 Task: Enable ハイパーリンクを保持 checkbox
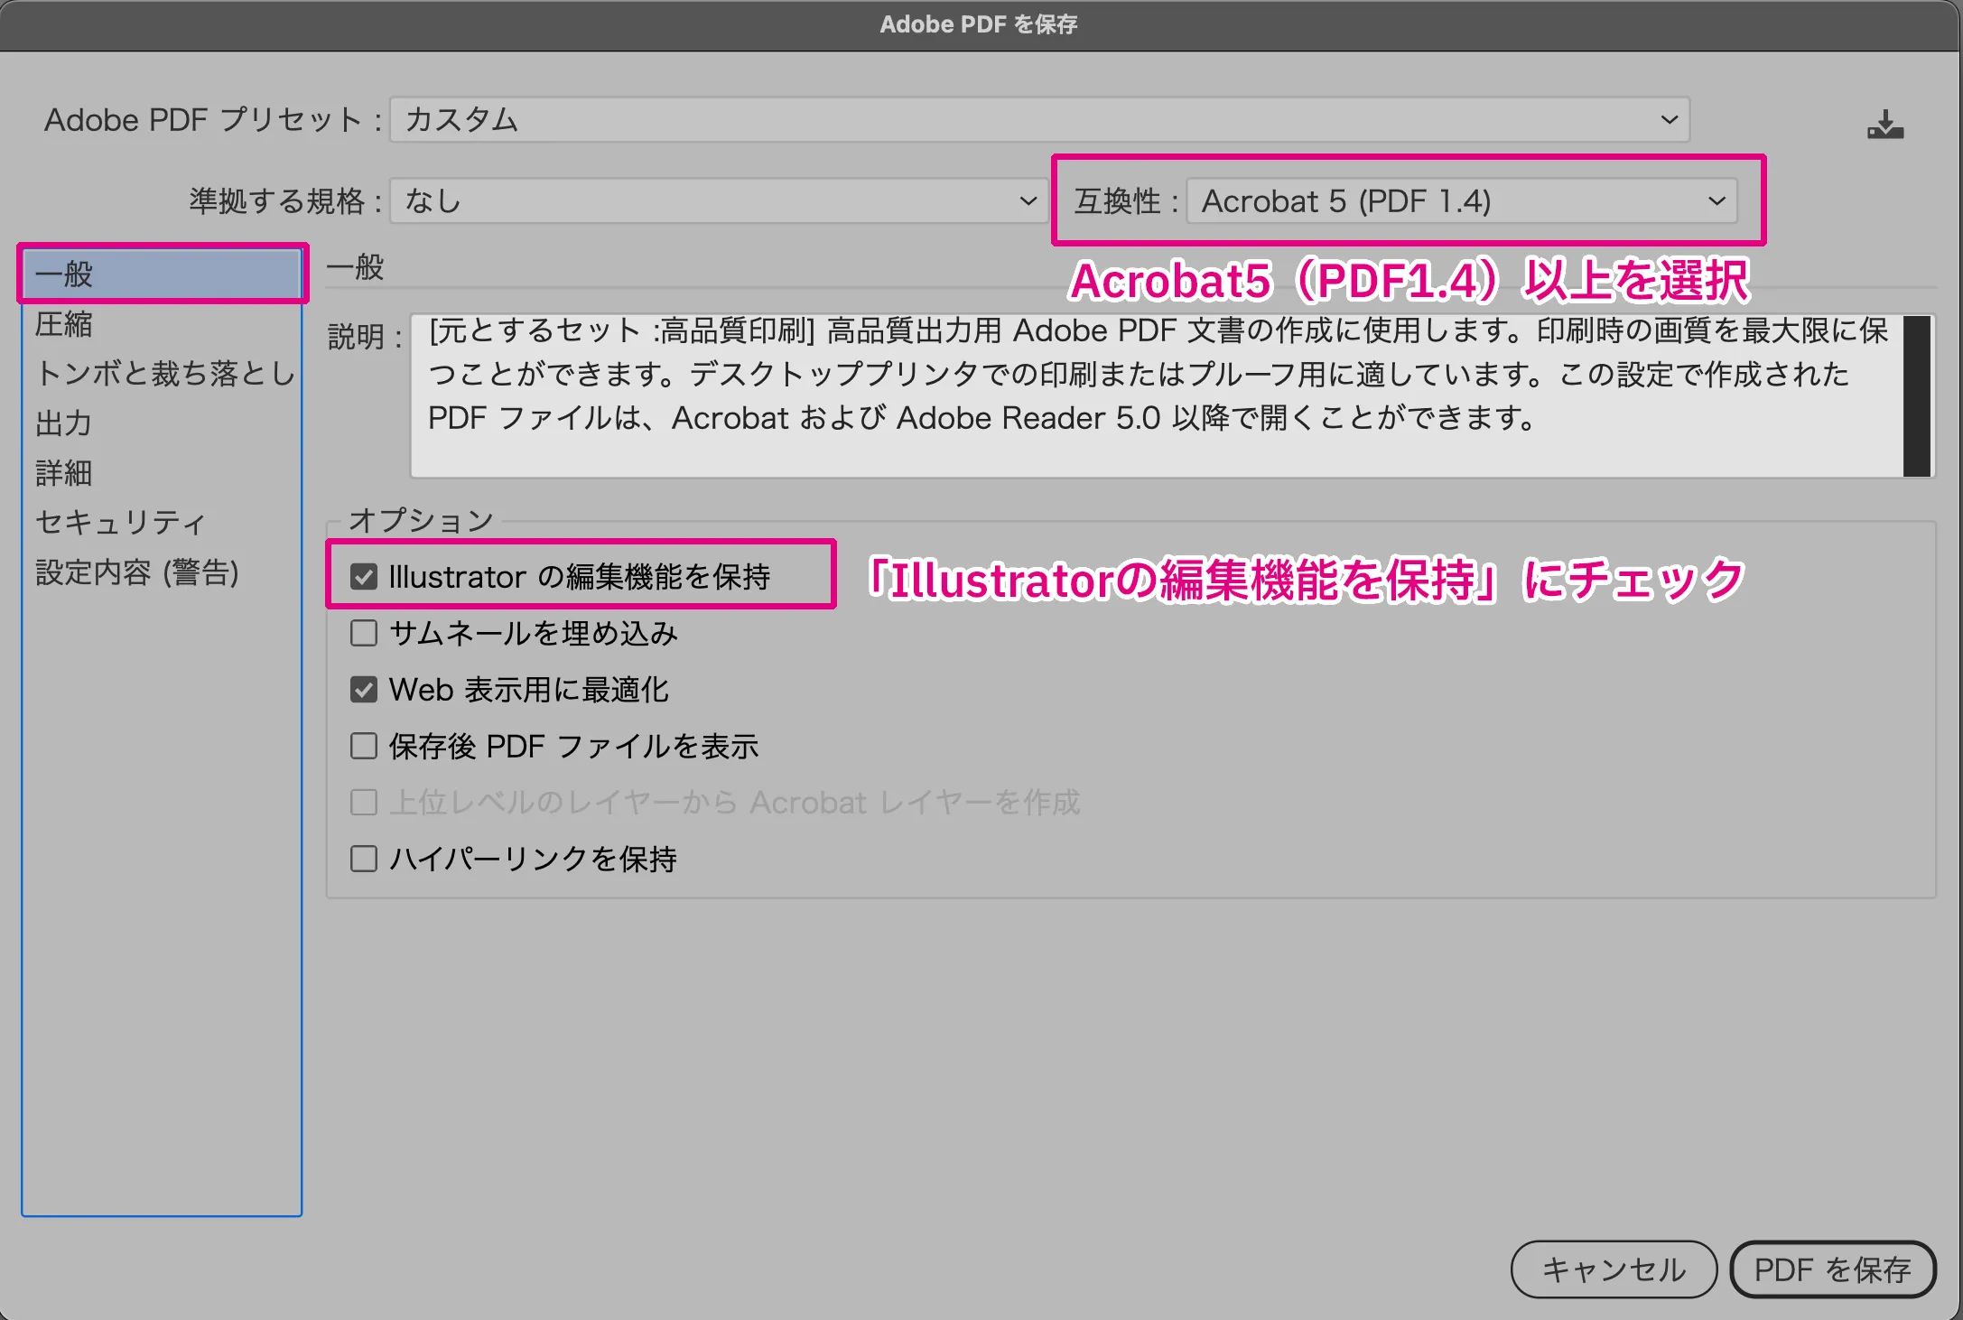pos(364,859)
